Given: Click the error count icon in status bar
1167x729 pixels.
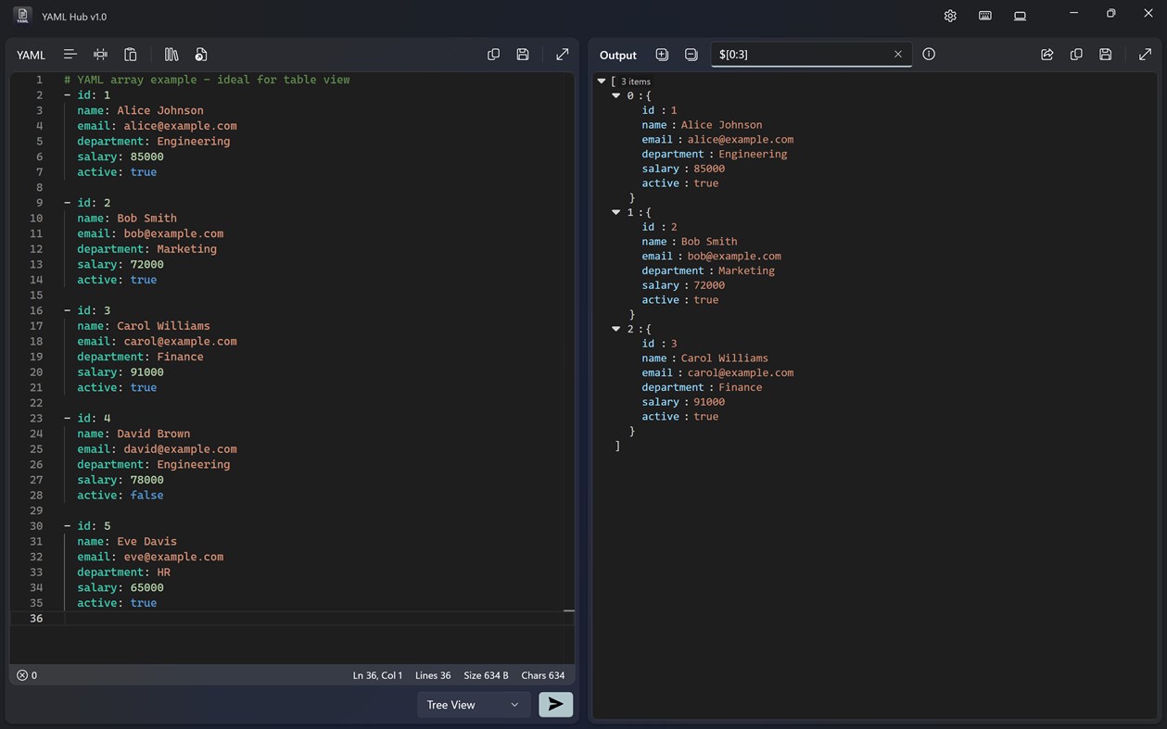Looking at the screenshot, I should point(22,675).
